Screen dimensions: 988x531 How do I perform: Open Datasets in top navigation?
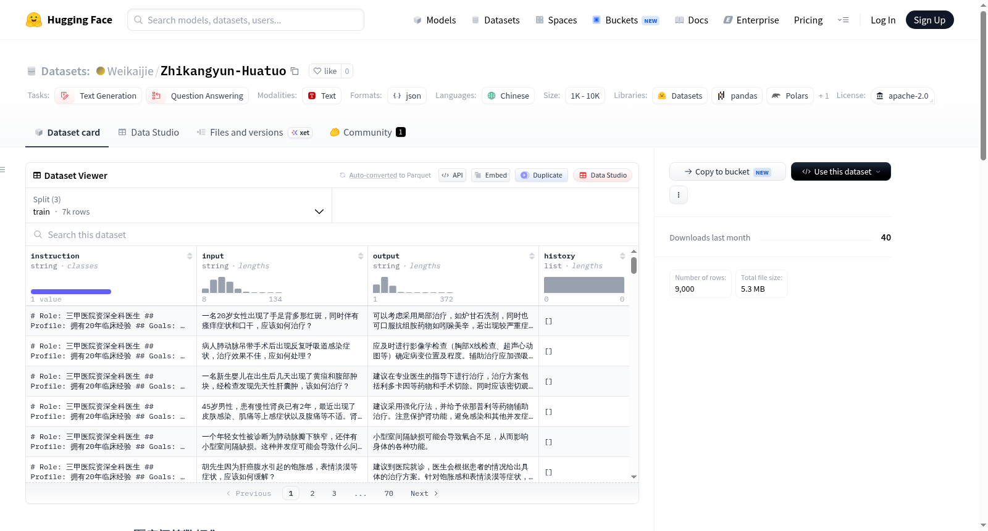[x=496, y=20]
